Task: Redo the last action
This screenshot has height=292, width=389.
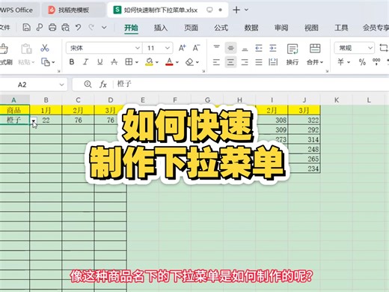Action: pos(91,27)
